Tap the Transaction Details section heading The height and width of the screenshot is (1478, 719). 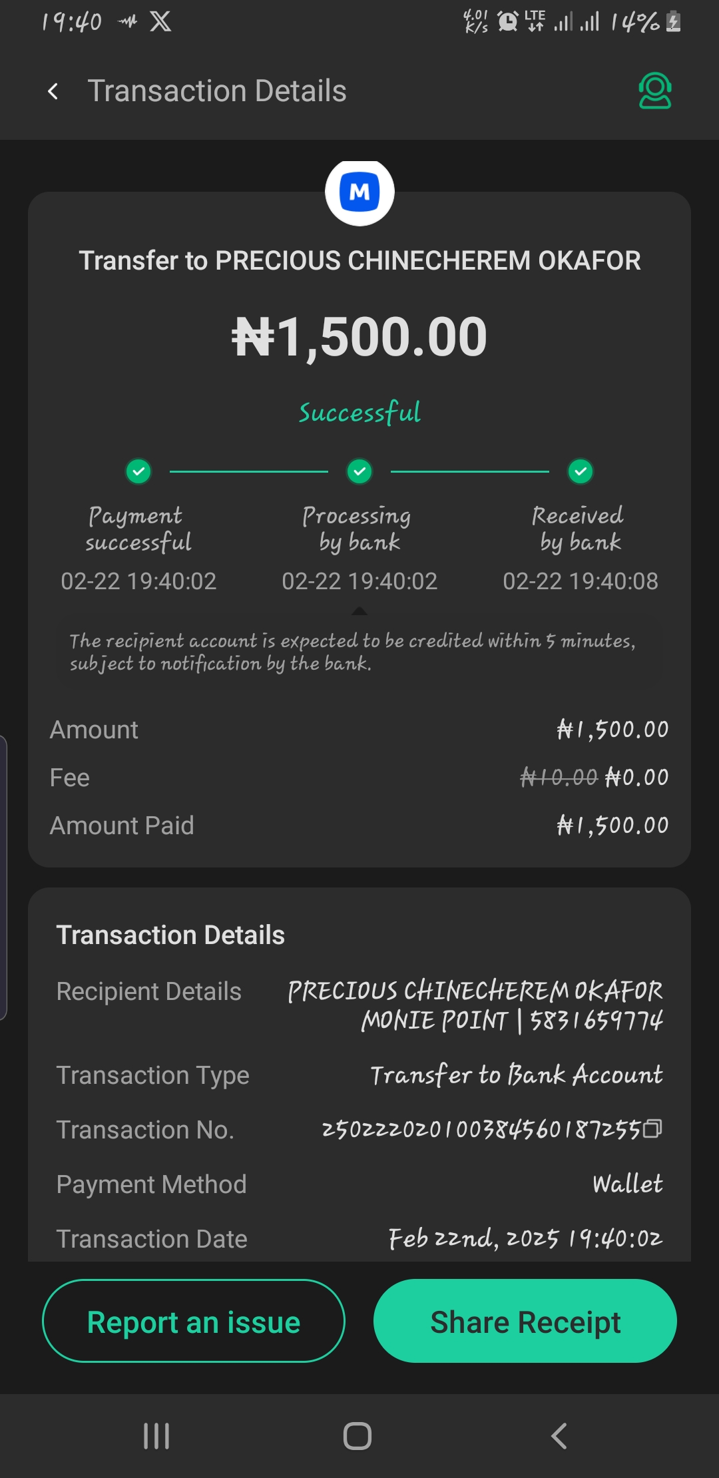tap(170, 935)
